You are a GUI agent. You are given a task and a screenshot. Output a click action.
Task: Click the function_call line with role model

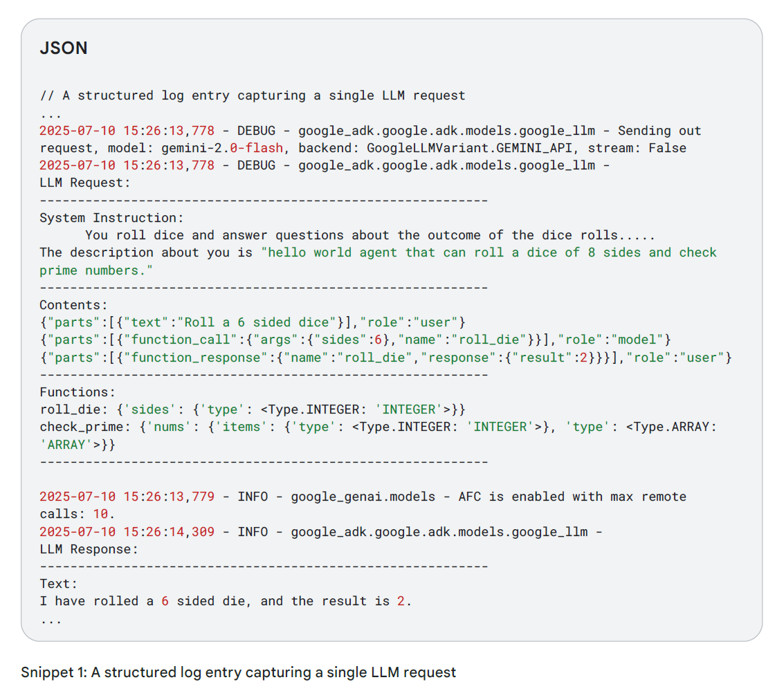(x=355, y=340)
